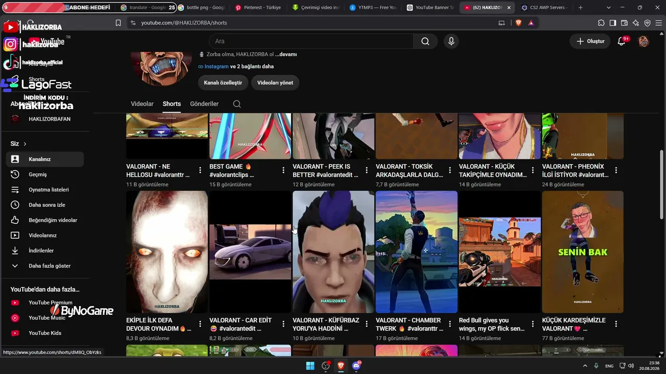Open options for VALORANT - PEEK IS BETTER short

point(367,170)
